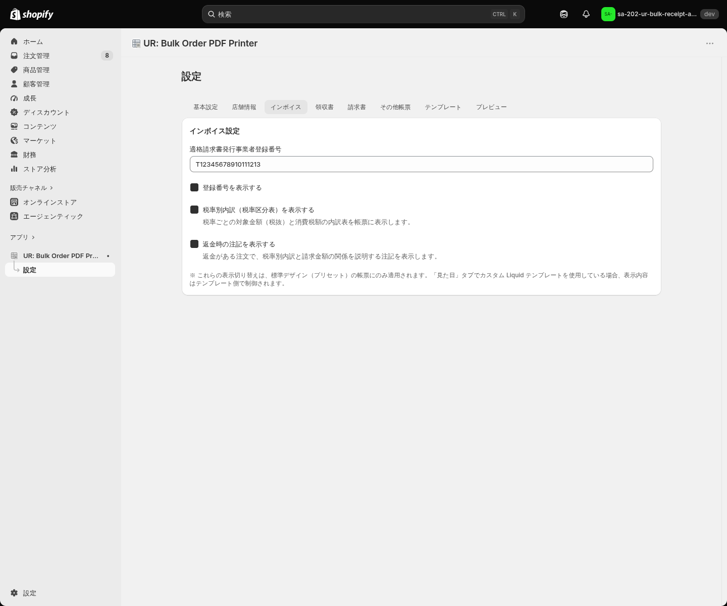Toggle 税率別内訳（税率区分表）を表示する checkbox
Screen dimensions: 727x606
pos(194,210)
